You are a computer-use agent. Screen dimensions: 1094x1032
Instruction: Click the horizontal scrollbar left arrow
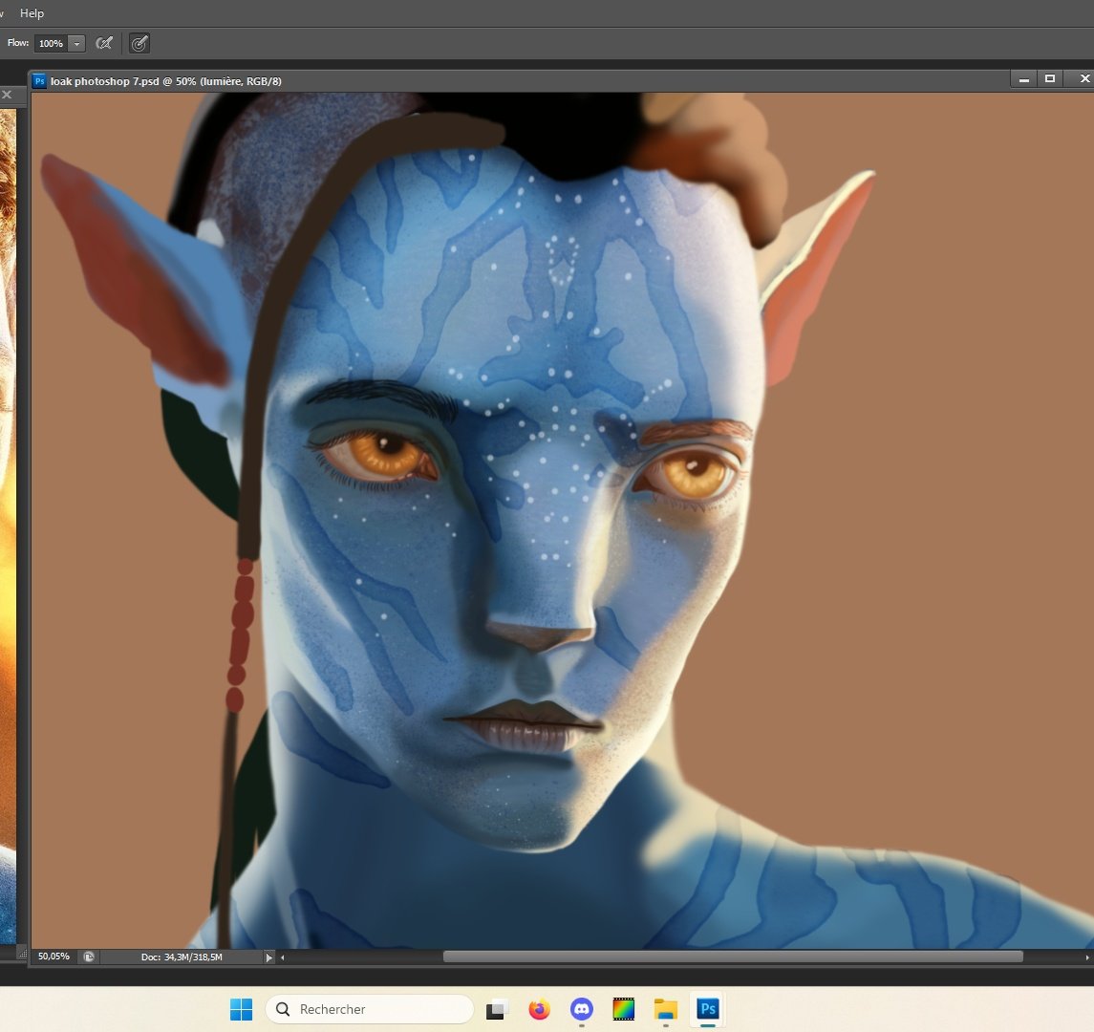pyautogui.click(x=283, y=957)
